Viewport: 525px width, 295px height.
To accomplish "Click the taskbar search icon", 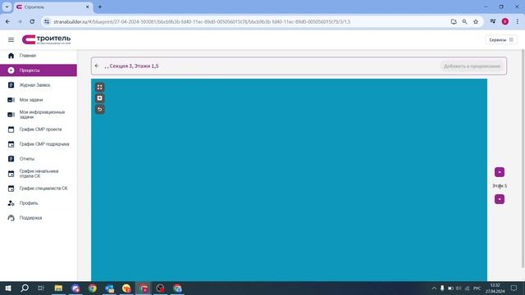I will [x=25, y=288].
